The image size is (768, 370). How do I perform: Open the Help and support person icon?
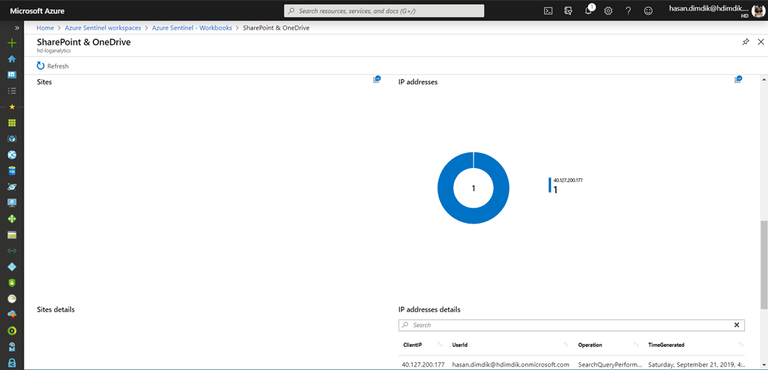[x=12, y=346]
